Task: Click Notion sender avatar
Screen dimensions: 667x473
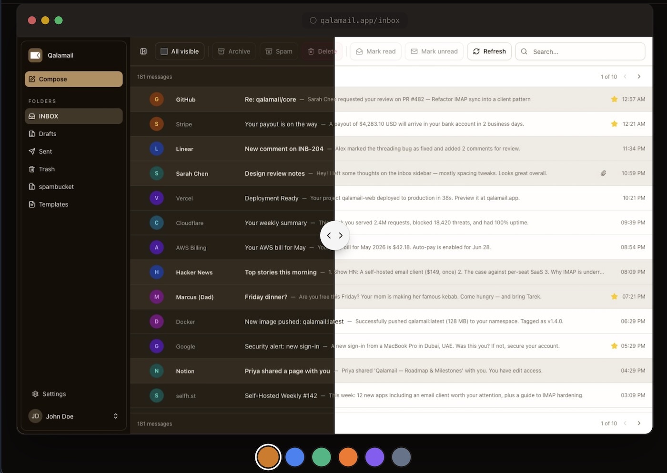Action: click(x=157, y=371)
